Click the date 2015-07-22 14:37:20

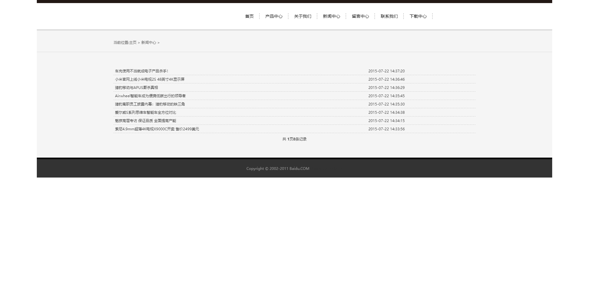[x=387, y=71]
